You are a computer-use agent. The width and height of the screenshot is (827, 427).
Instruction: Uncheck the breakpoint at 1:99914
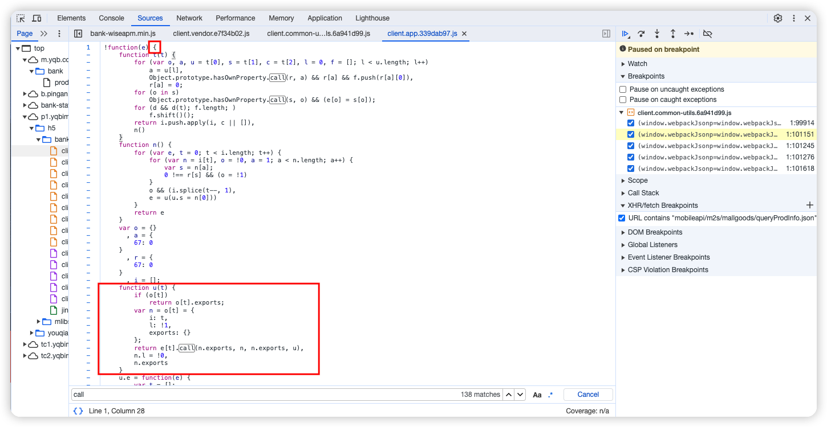point(630,123)
